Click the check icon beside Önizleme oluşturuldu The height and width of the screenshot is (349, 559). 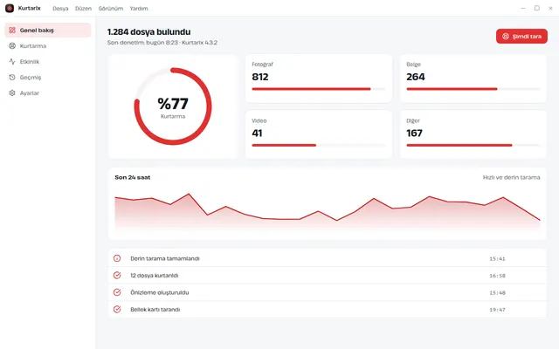[x=117, y=292]
